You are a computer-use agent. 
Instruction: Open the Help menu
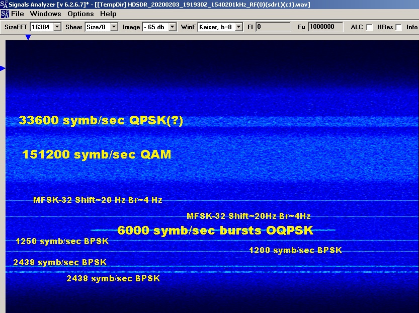pos(108,14)
